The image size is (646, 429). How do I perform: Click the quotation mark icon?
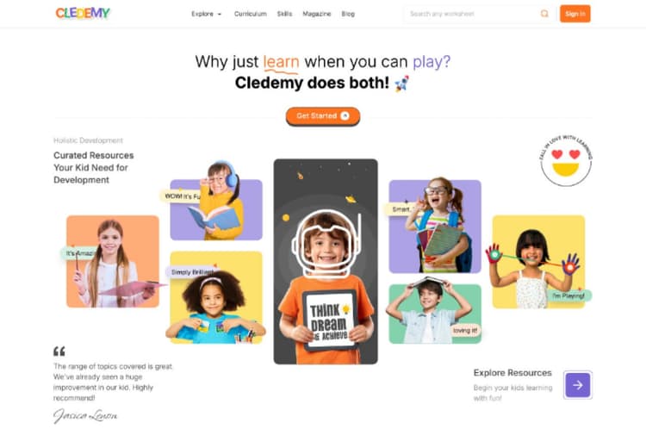[59, 351]
